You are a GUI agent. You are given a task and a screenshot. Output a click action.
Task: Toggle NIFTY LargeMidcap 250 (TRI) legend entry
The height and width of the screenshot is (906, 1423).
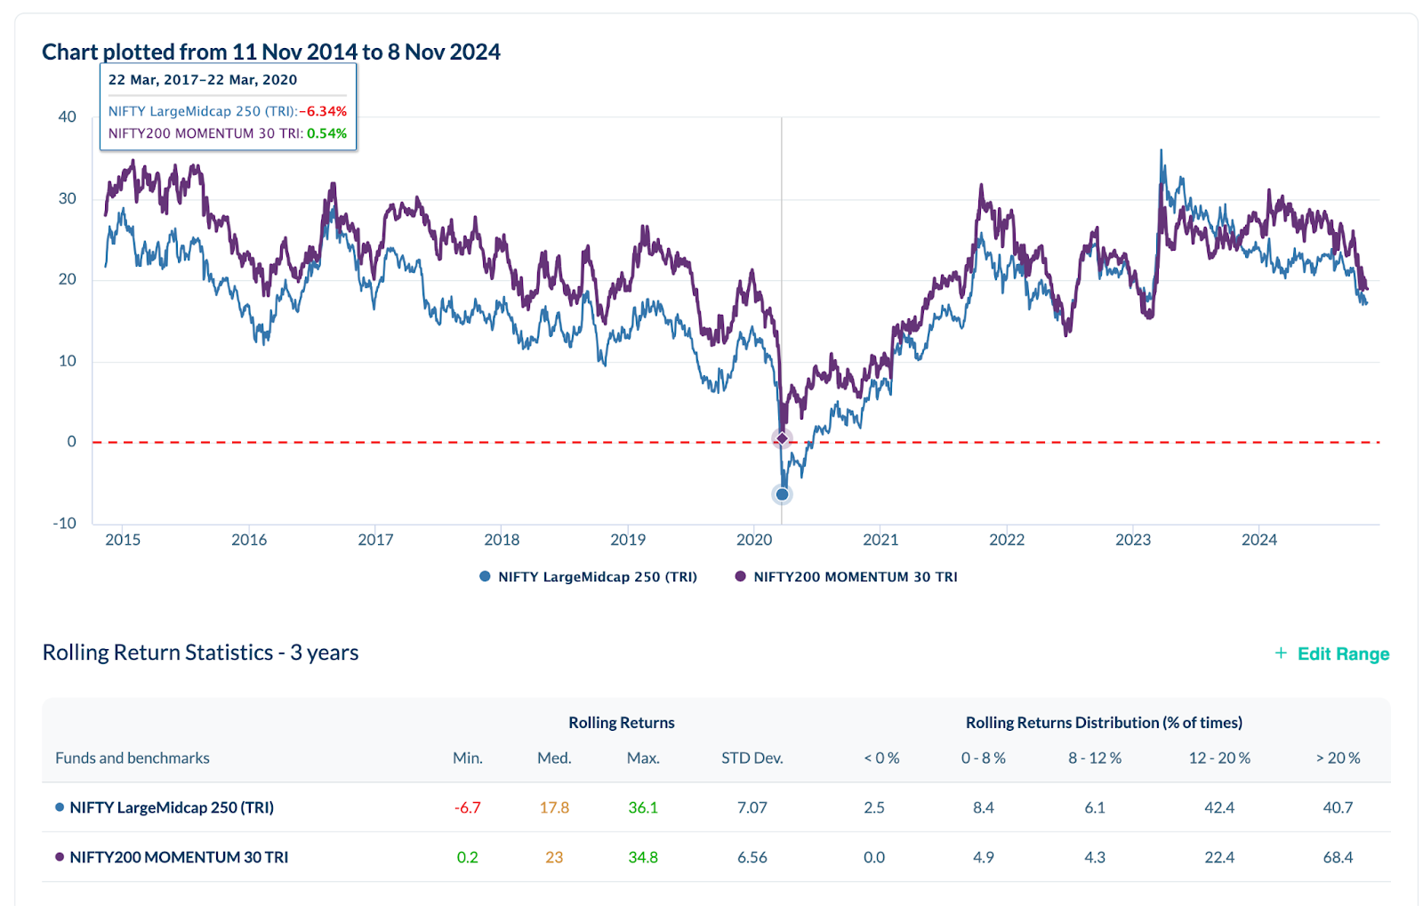point(588,577)
